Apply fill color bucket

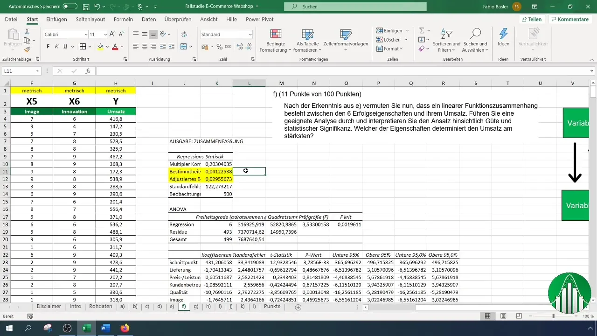click(100, 47)
